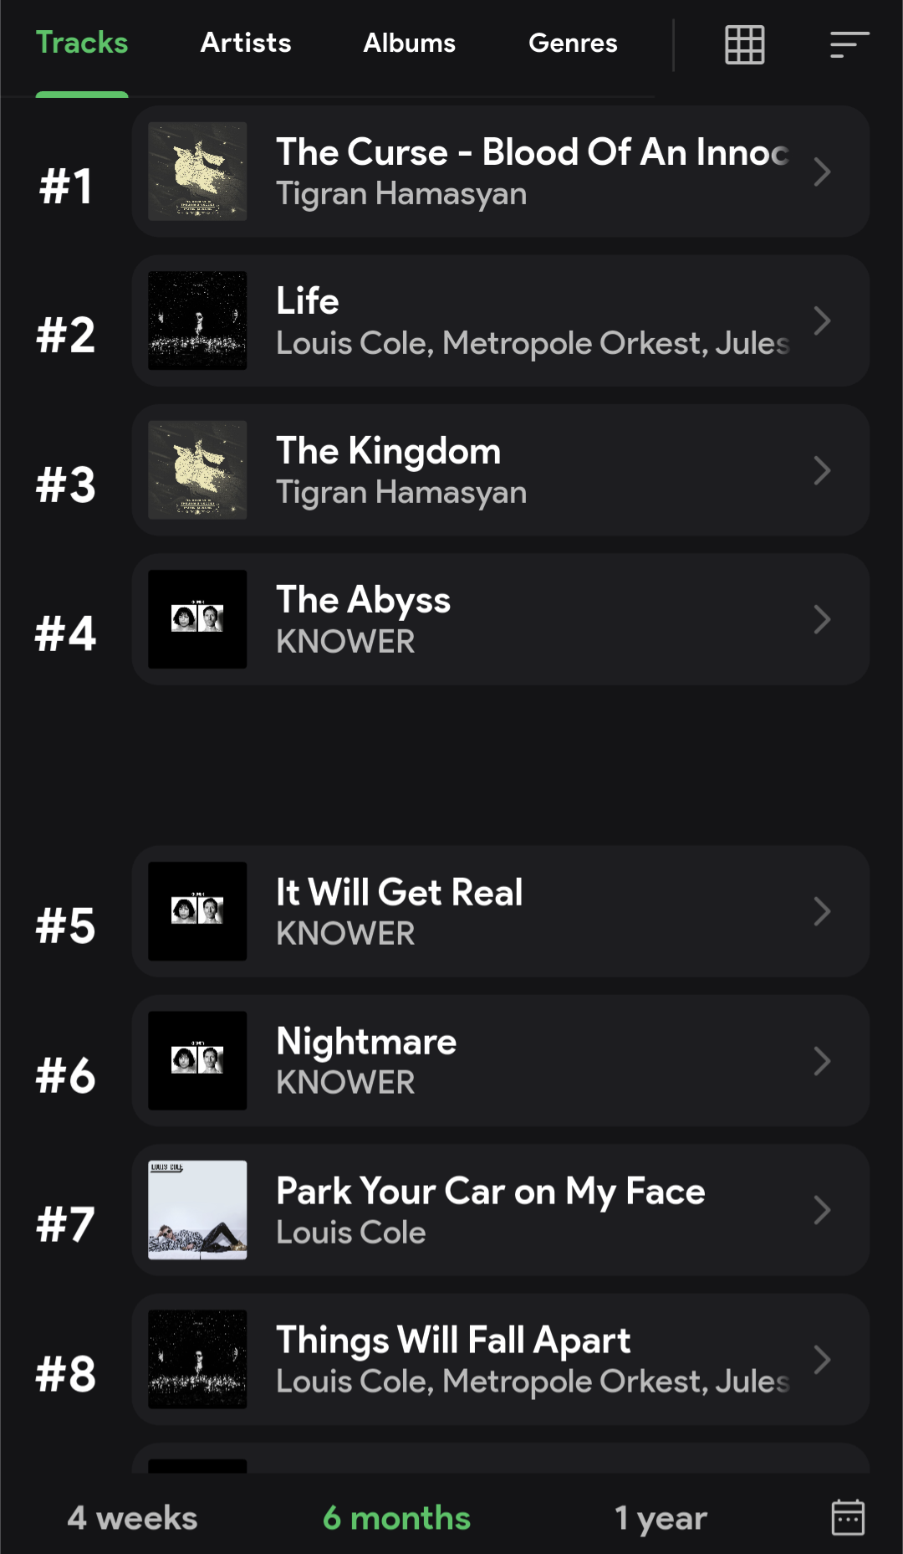Open The Abyss track title
Screen dimensions: 903x1554
[x=363, y=600]
